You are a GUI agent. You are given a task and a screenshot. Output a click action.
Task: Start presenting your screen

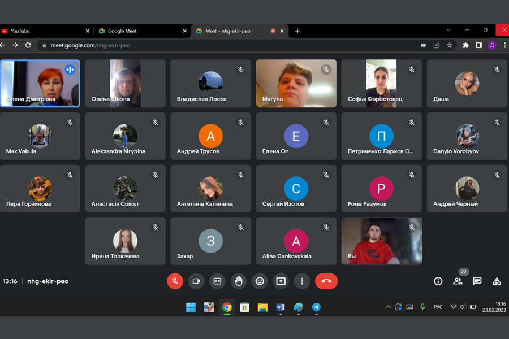(x=281, y=281)
